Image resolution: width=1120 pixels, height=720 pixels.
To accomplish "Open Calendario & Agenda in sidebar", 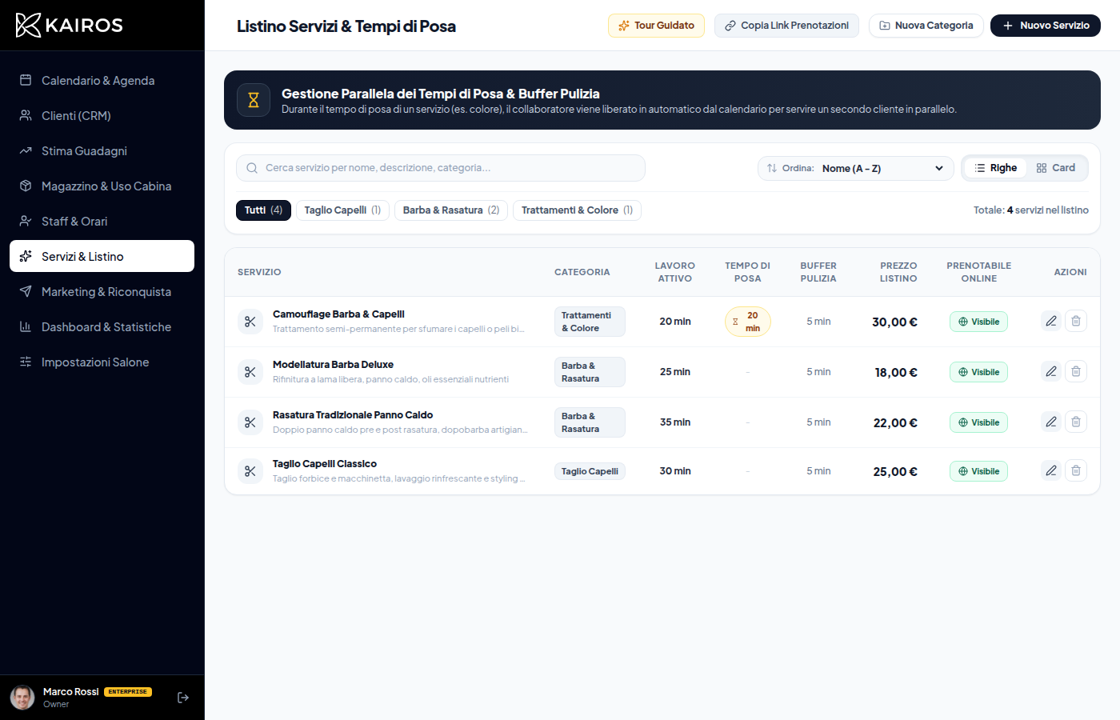I will click(x=102, y=80).
